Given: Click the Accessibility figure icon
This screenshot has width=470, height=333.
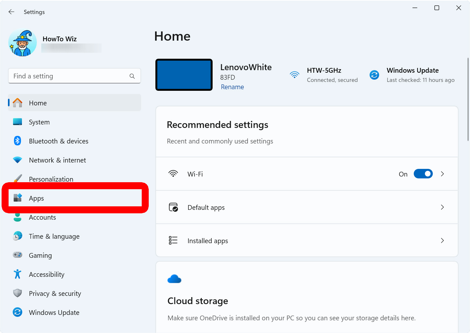Looking at the screenshot, I should point(17,274).
